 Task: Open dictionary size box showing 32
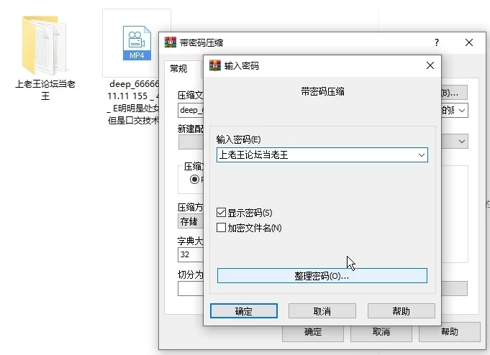pos(191,254)
